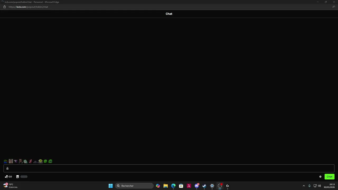Switch to Microsoft Edge taskbar icon
This screenshot has width=338, height=190.
coord(173,186)
